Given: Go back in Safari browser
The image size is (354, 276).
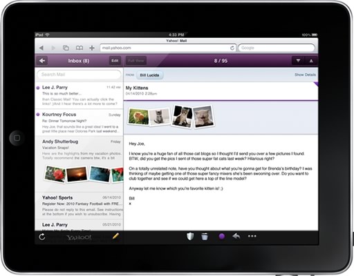Looking at the screenshot, I should tap(41, 48).
